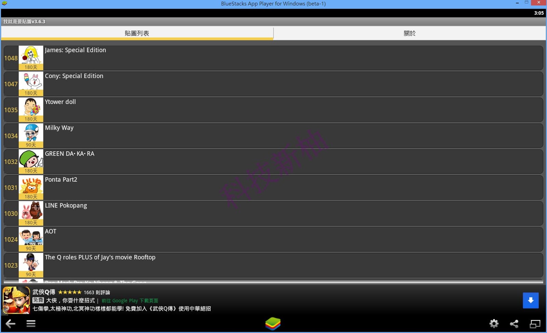Choose the Ponta Part2 sticker thumbnail
This screenshot has height=333, width=547.
[x=31, y=188]
